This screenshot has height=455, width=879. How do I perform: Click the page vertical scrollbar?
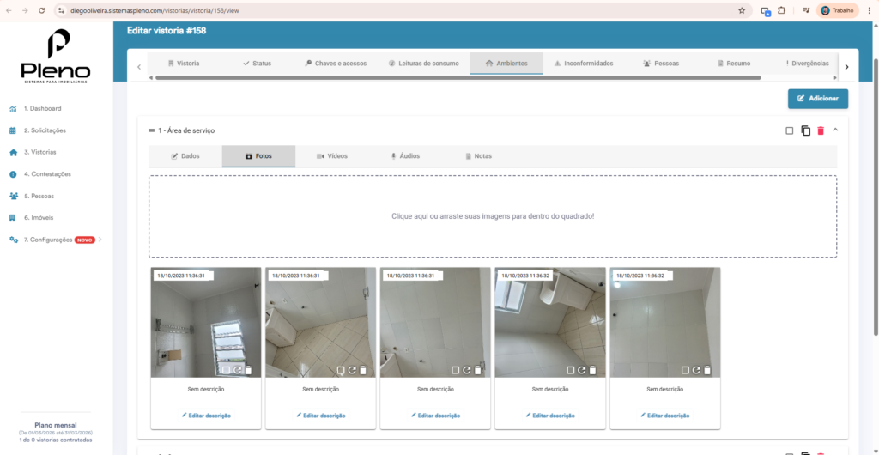(x=876, y=196)
